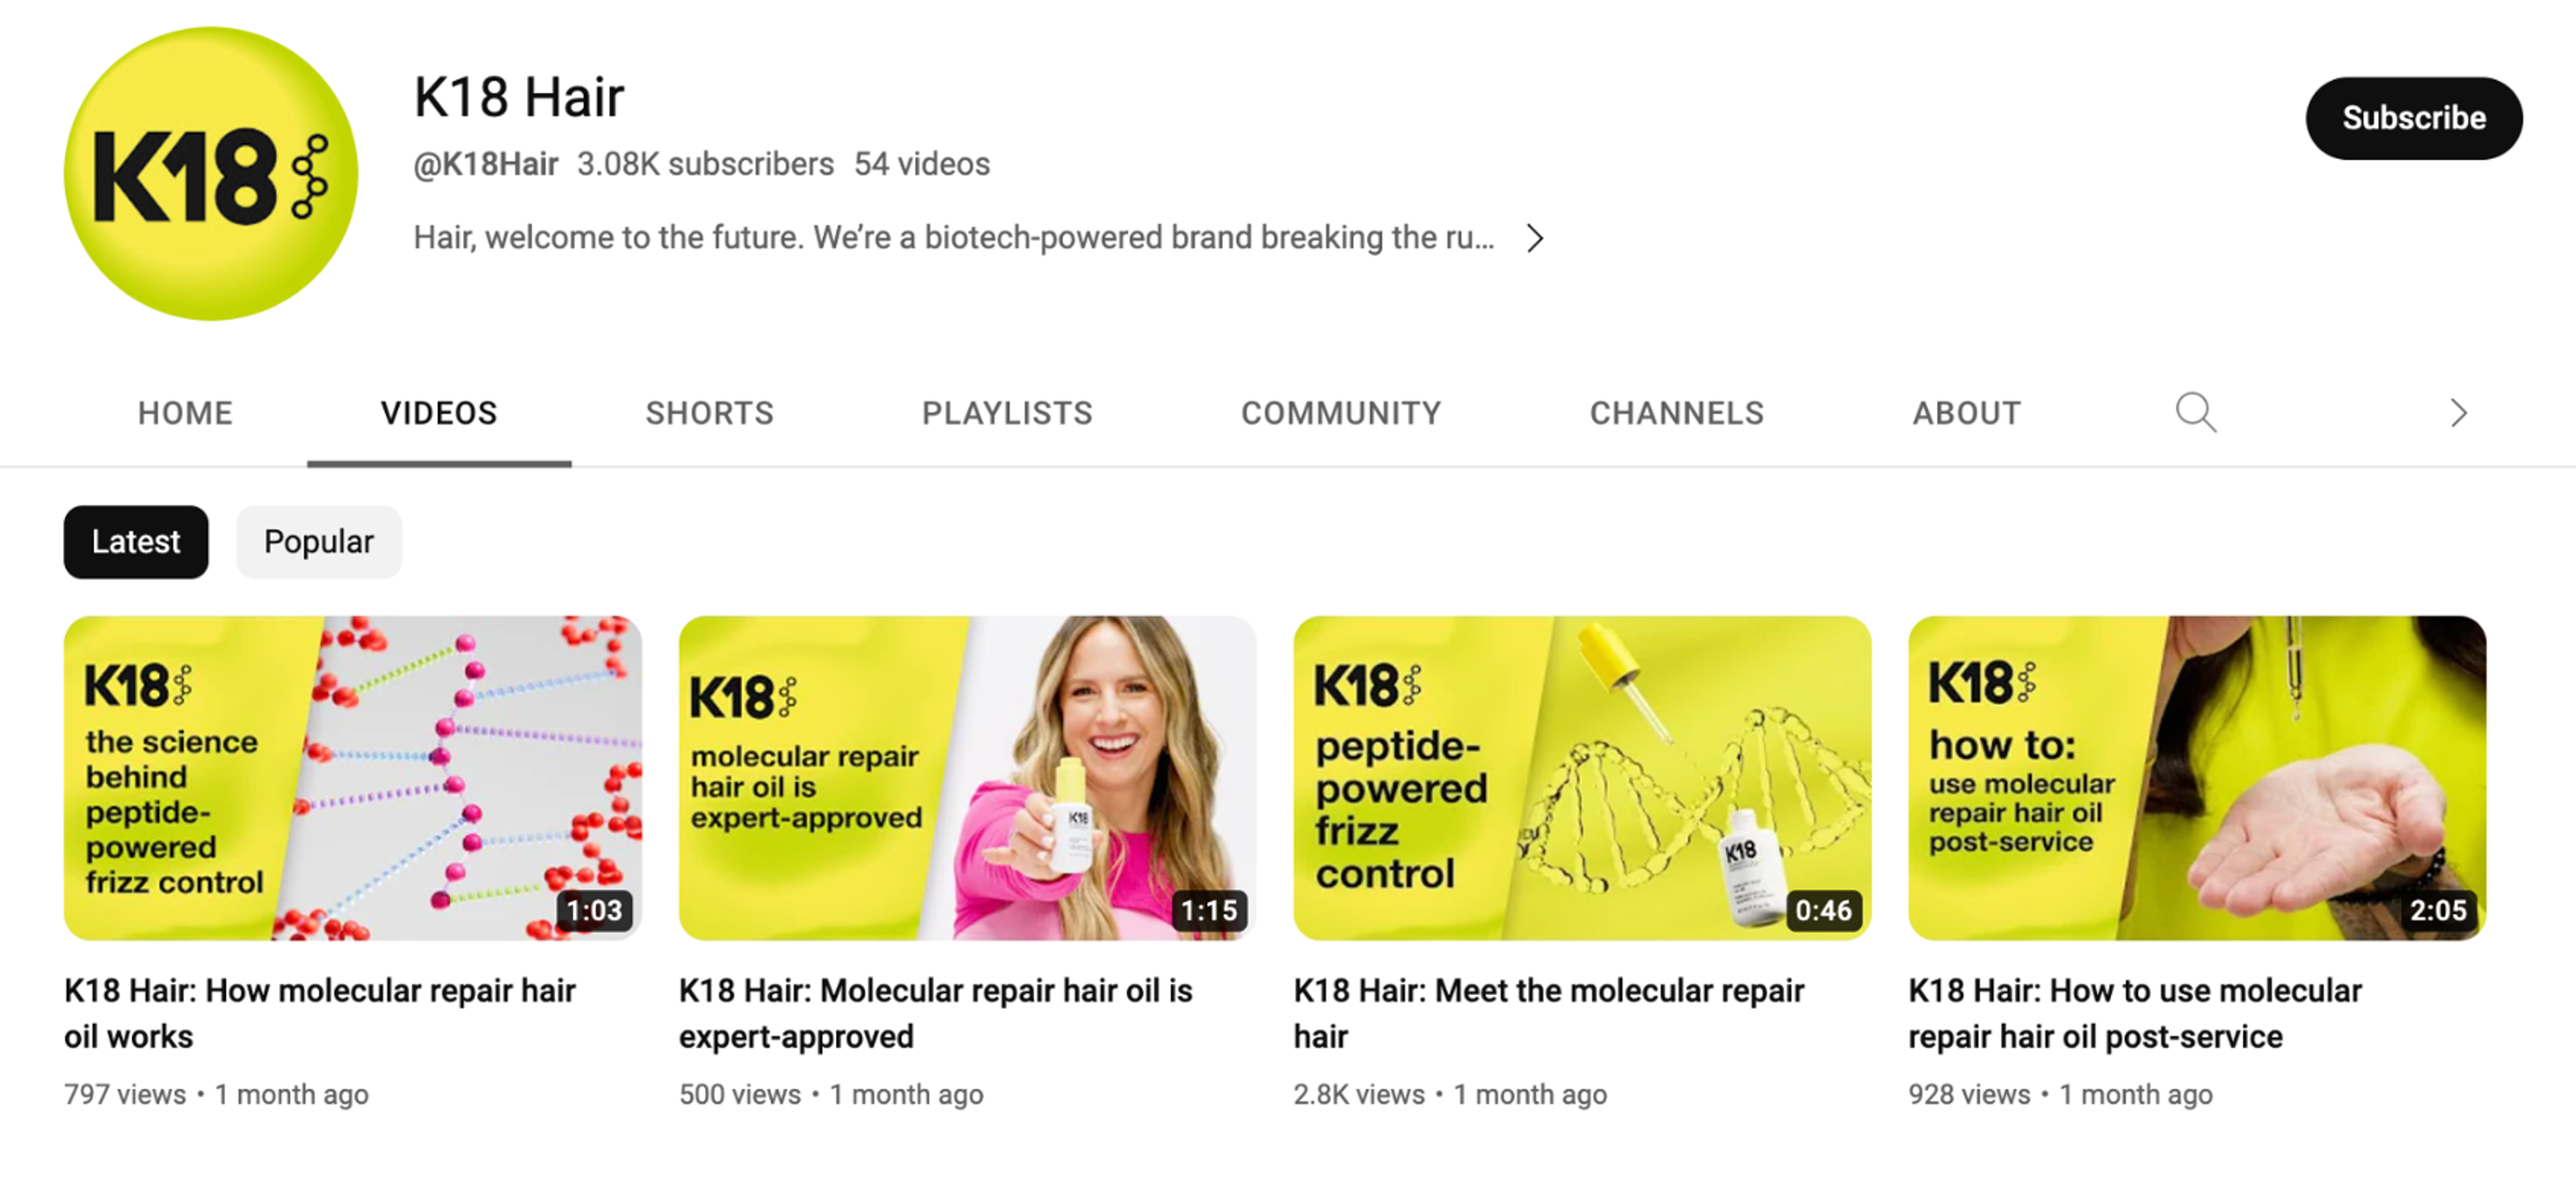Expand the channel description with its chevron
The width and height of the screenshot is (2576, 1183).
(x=1535, y=238)
